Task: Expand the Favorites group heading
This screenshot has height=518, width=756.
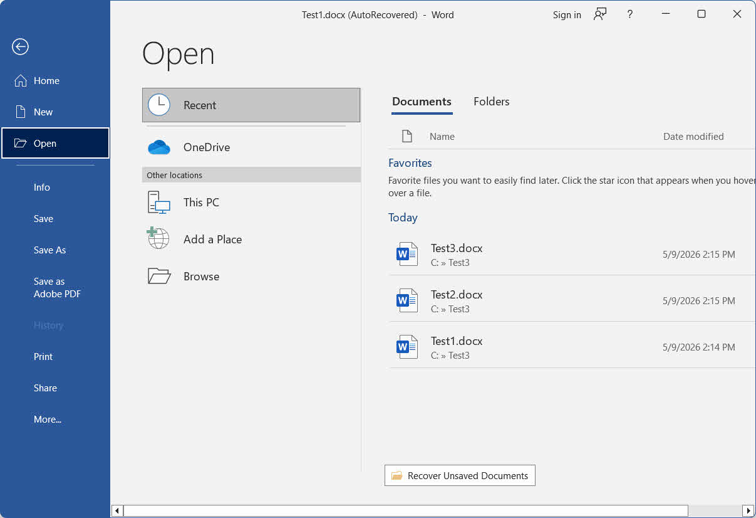Action: tap(410, 163)
